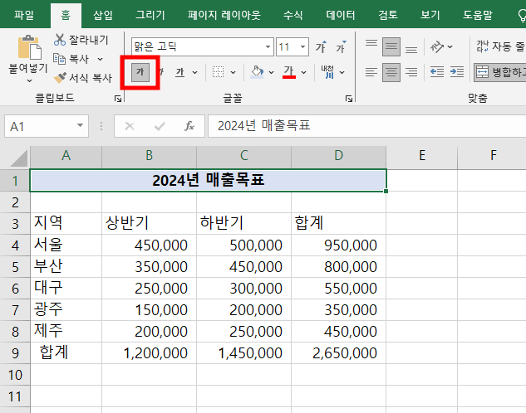The image size is (526, 413).
Task: Cancel formula entry with X button
Action: coord(130,126)
